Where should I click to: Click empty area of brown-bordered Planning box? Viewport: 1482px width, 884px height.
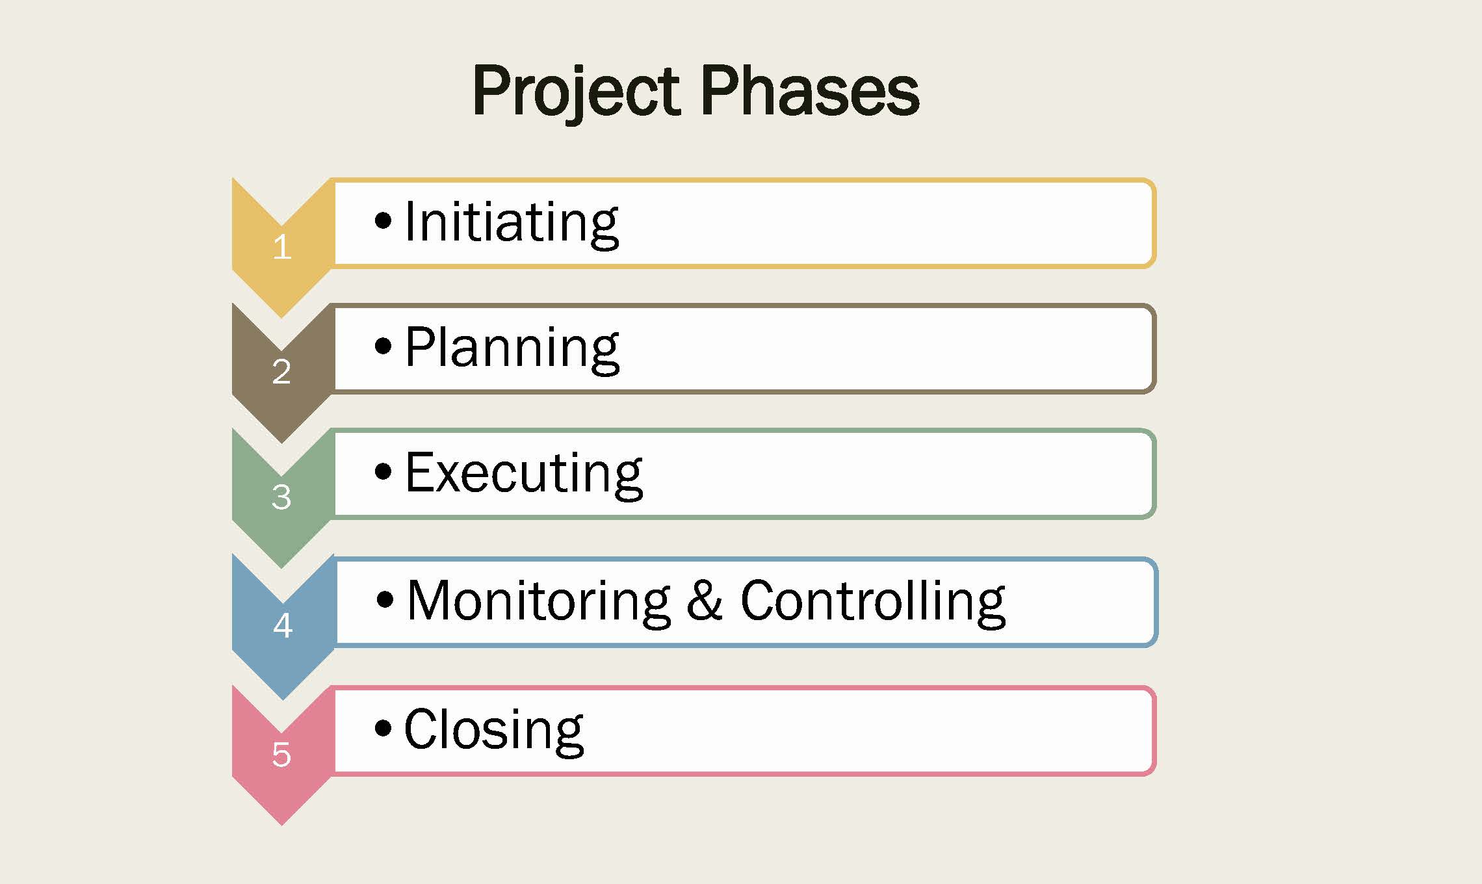coord(884,348)
